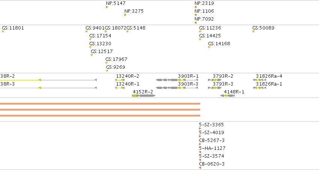Click the red triangle marker under 5-HA-1127
The height and width of the screenshot is (170, 319).
tap(200, 152)
